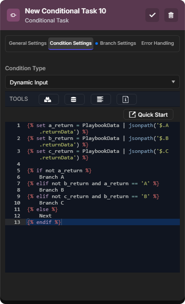Image resolution: width=185 pixels, height=304 pixels.
Task: Click the set b_return code line
Action: point(98,142)
